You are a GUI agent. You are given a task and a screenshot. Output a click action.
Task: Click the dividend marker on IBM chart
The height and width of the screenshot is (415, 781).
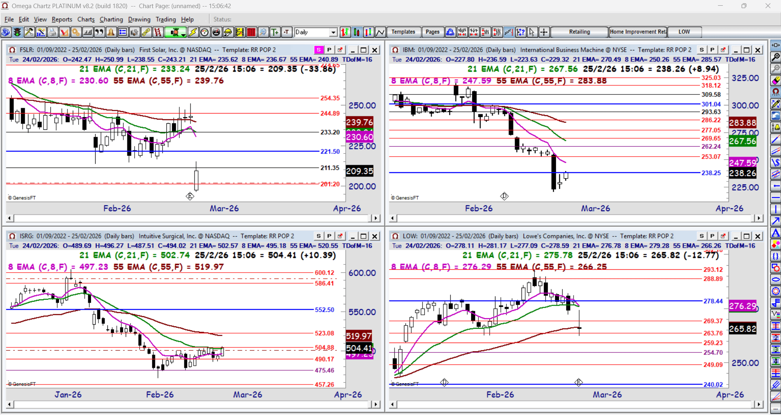tap(504, 197)
